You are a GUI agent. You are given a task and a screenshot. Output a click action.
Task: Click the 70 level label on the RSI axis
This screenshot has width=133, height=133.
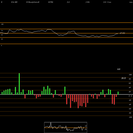(2, 31)
